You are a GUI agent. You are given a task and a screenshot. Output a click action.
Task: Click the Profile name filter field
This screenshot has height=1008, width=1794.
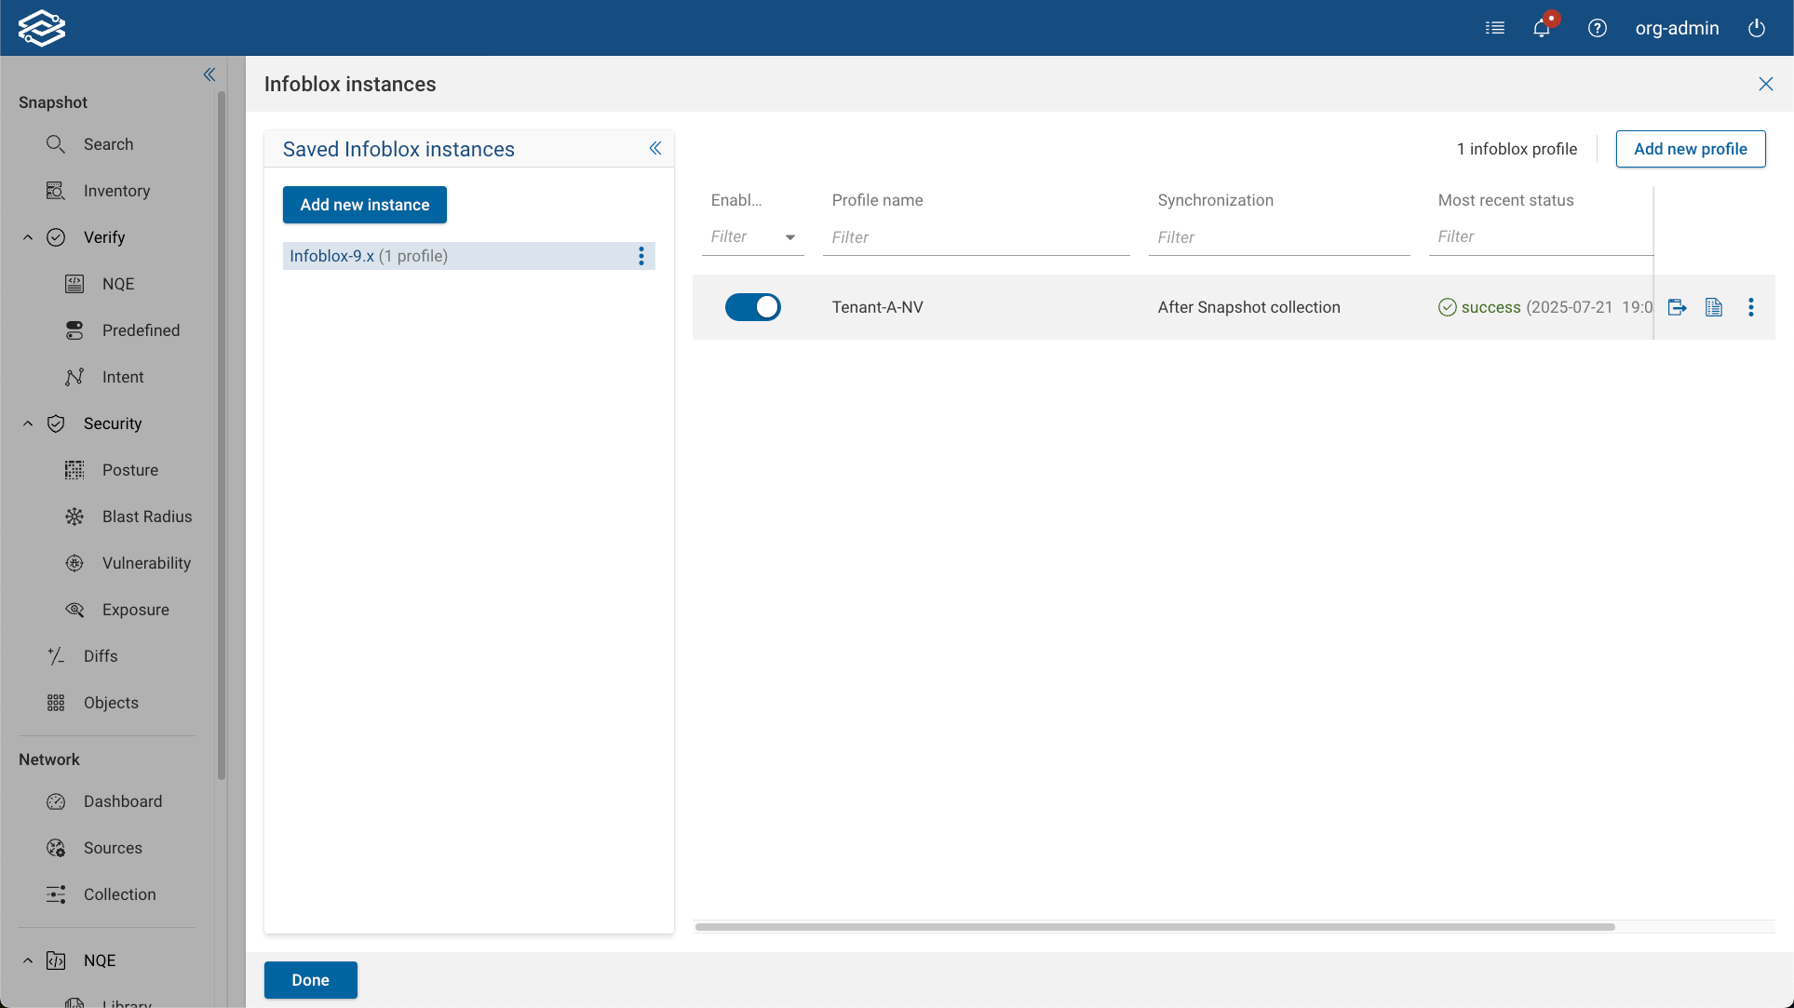click(976, 236)
